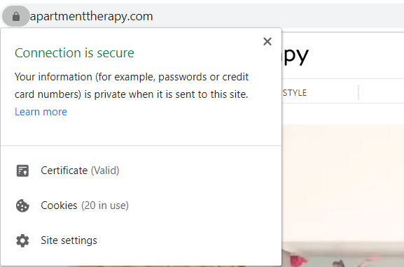Click the certificate icon
The width and height of the screenshot is (404, 267).
(x=22, y=171)
